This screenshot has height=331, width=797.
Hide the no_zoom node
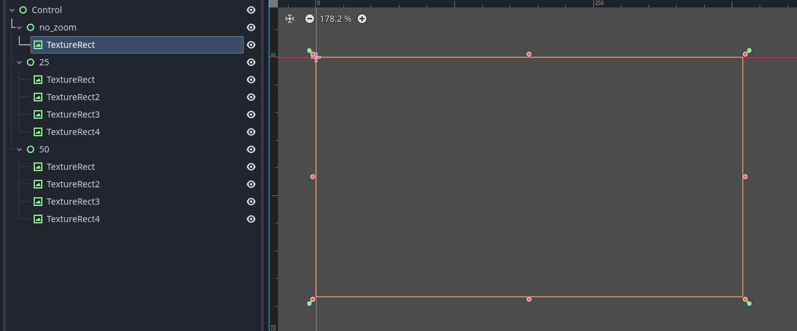(251, 27)
